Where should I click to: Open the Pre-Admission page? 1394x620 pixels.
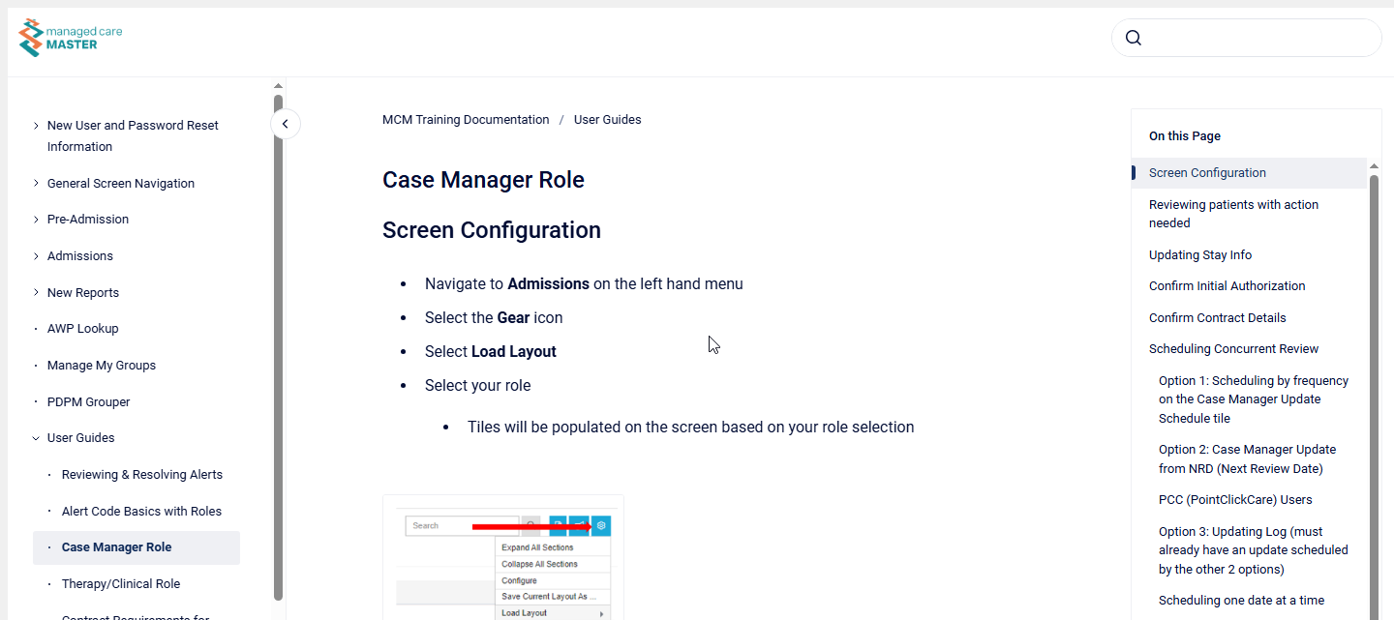coord(88,220)
